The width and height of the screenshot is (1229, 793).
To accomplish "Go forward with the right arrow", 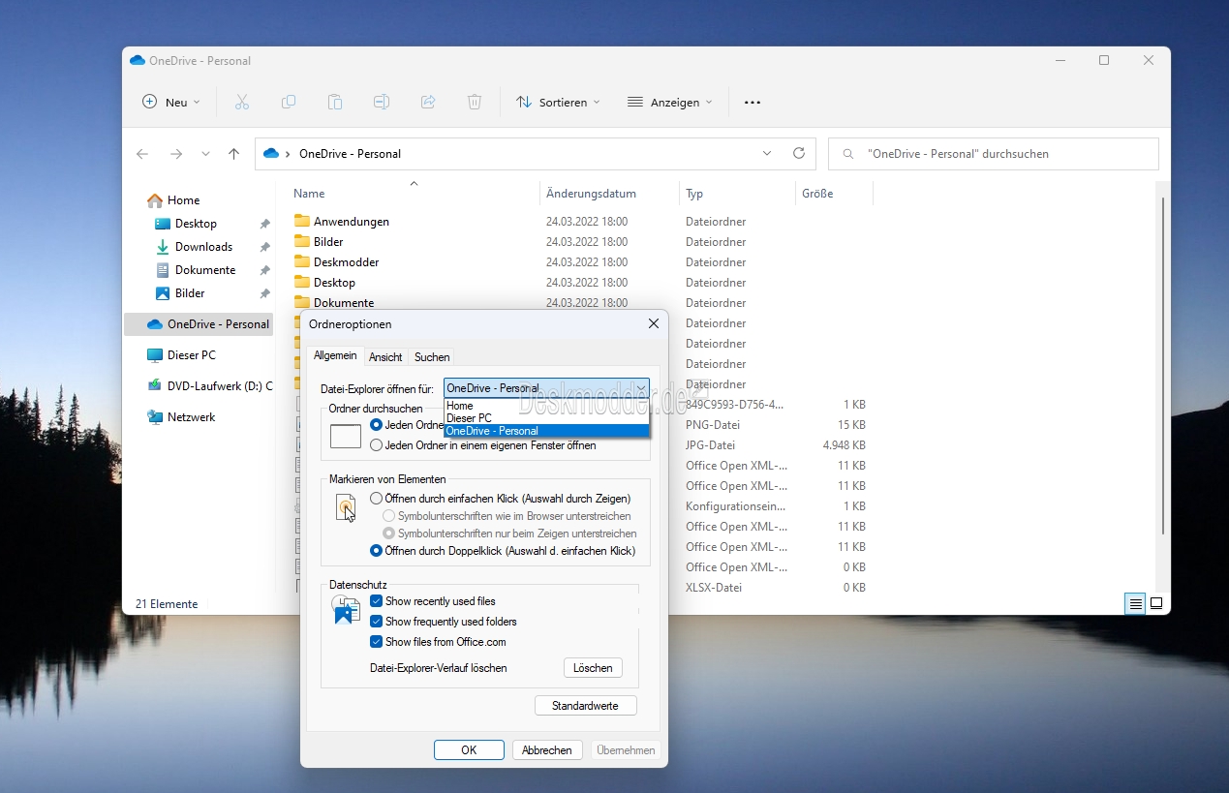I will pos(176,154).
